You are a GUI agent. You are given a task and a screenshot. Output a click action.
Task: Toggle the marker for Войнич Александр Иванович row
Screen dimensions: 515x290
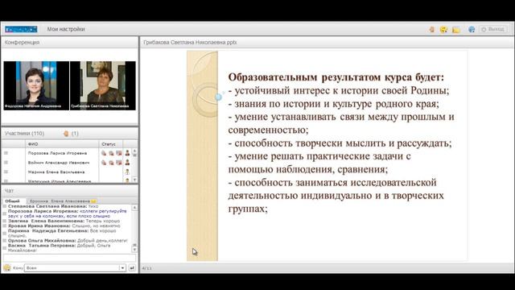click(x=6, y=163)
